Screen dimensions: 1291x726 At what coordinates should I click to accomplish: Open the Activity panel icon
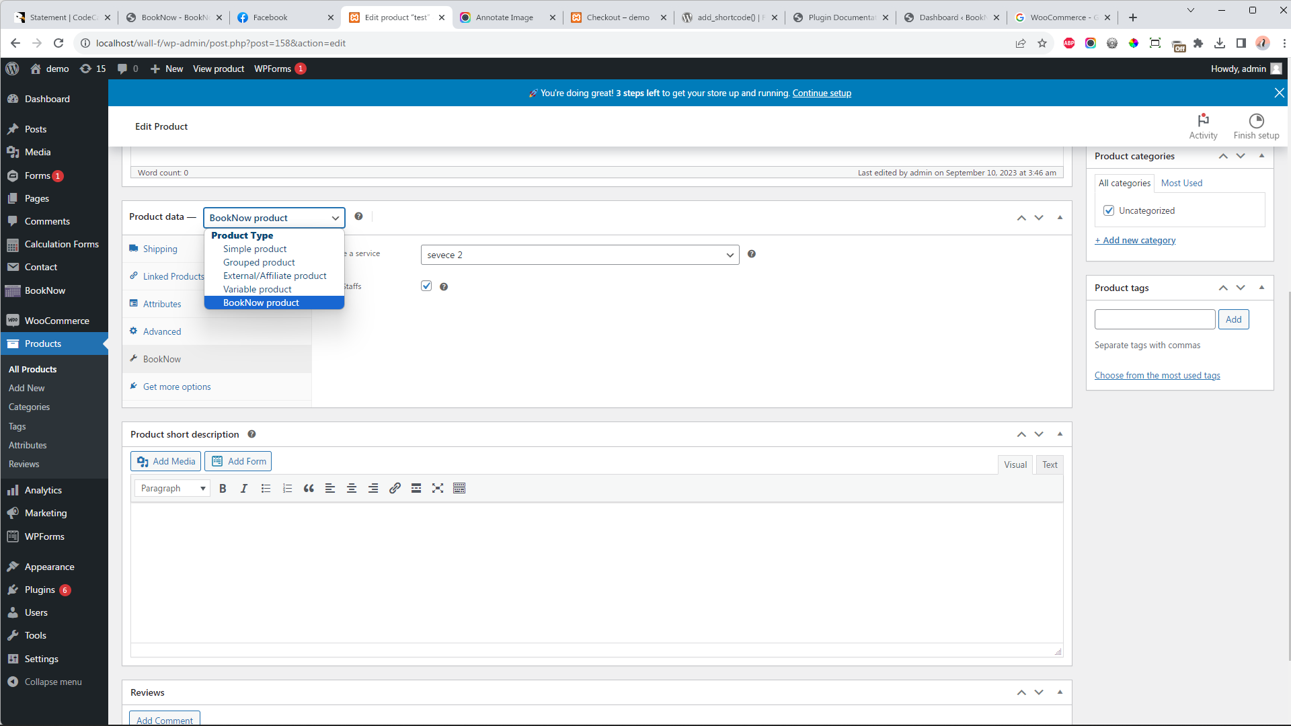(1203, 126)
